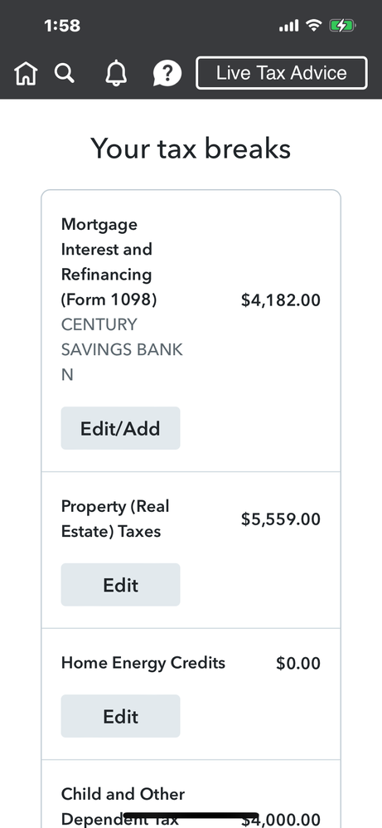Click Edit under Property (Real Estate) Taxes
Screen dimensions: 382x828
120,585
